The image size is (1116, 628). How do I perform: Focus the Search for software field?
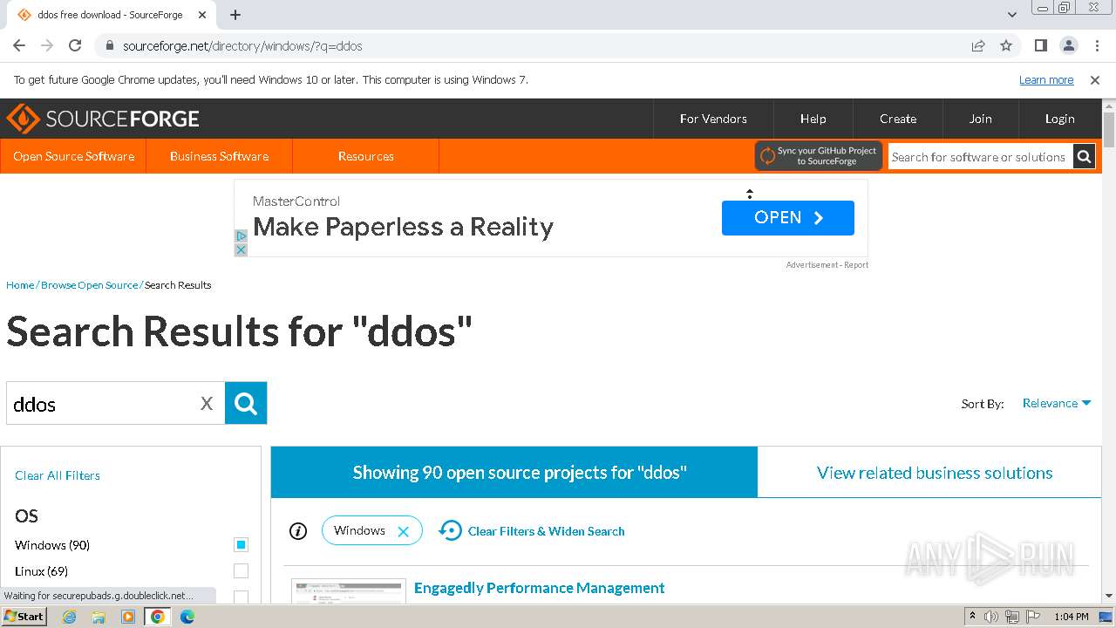pyautogui.click(x=979, y=157)
